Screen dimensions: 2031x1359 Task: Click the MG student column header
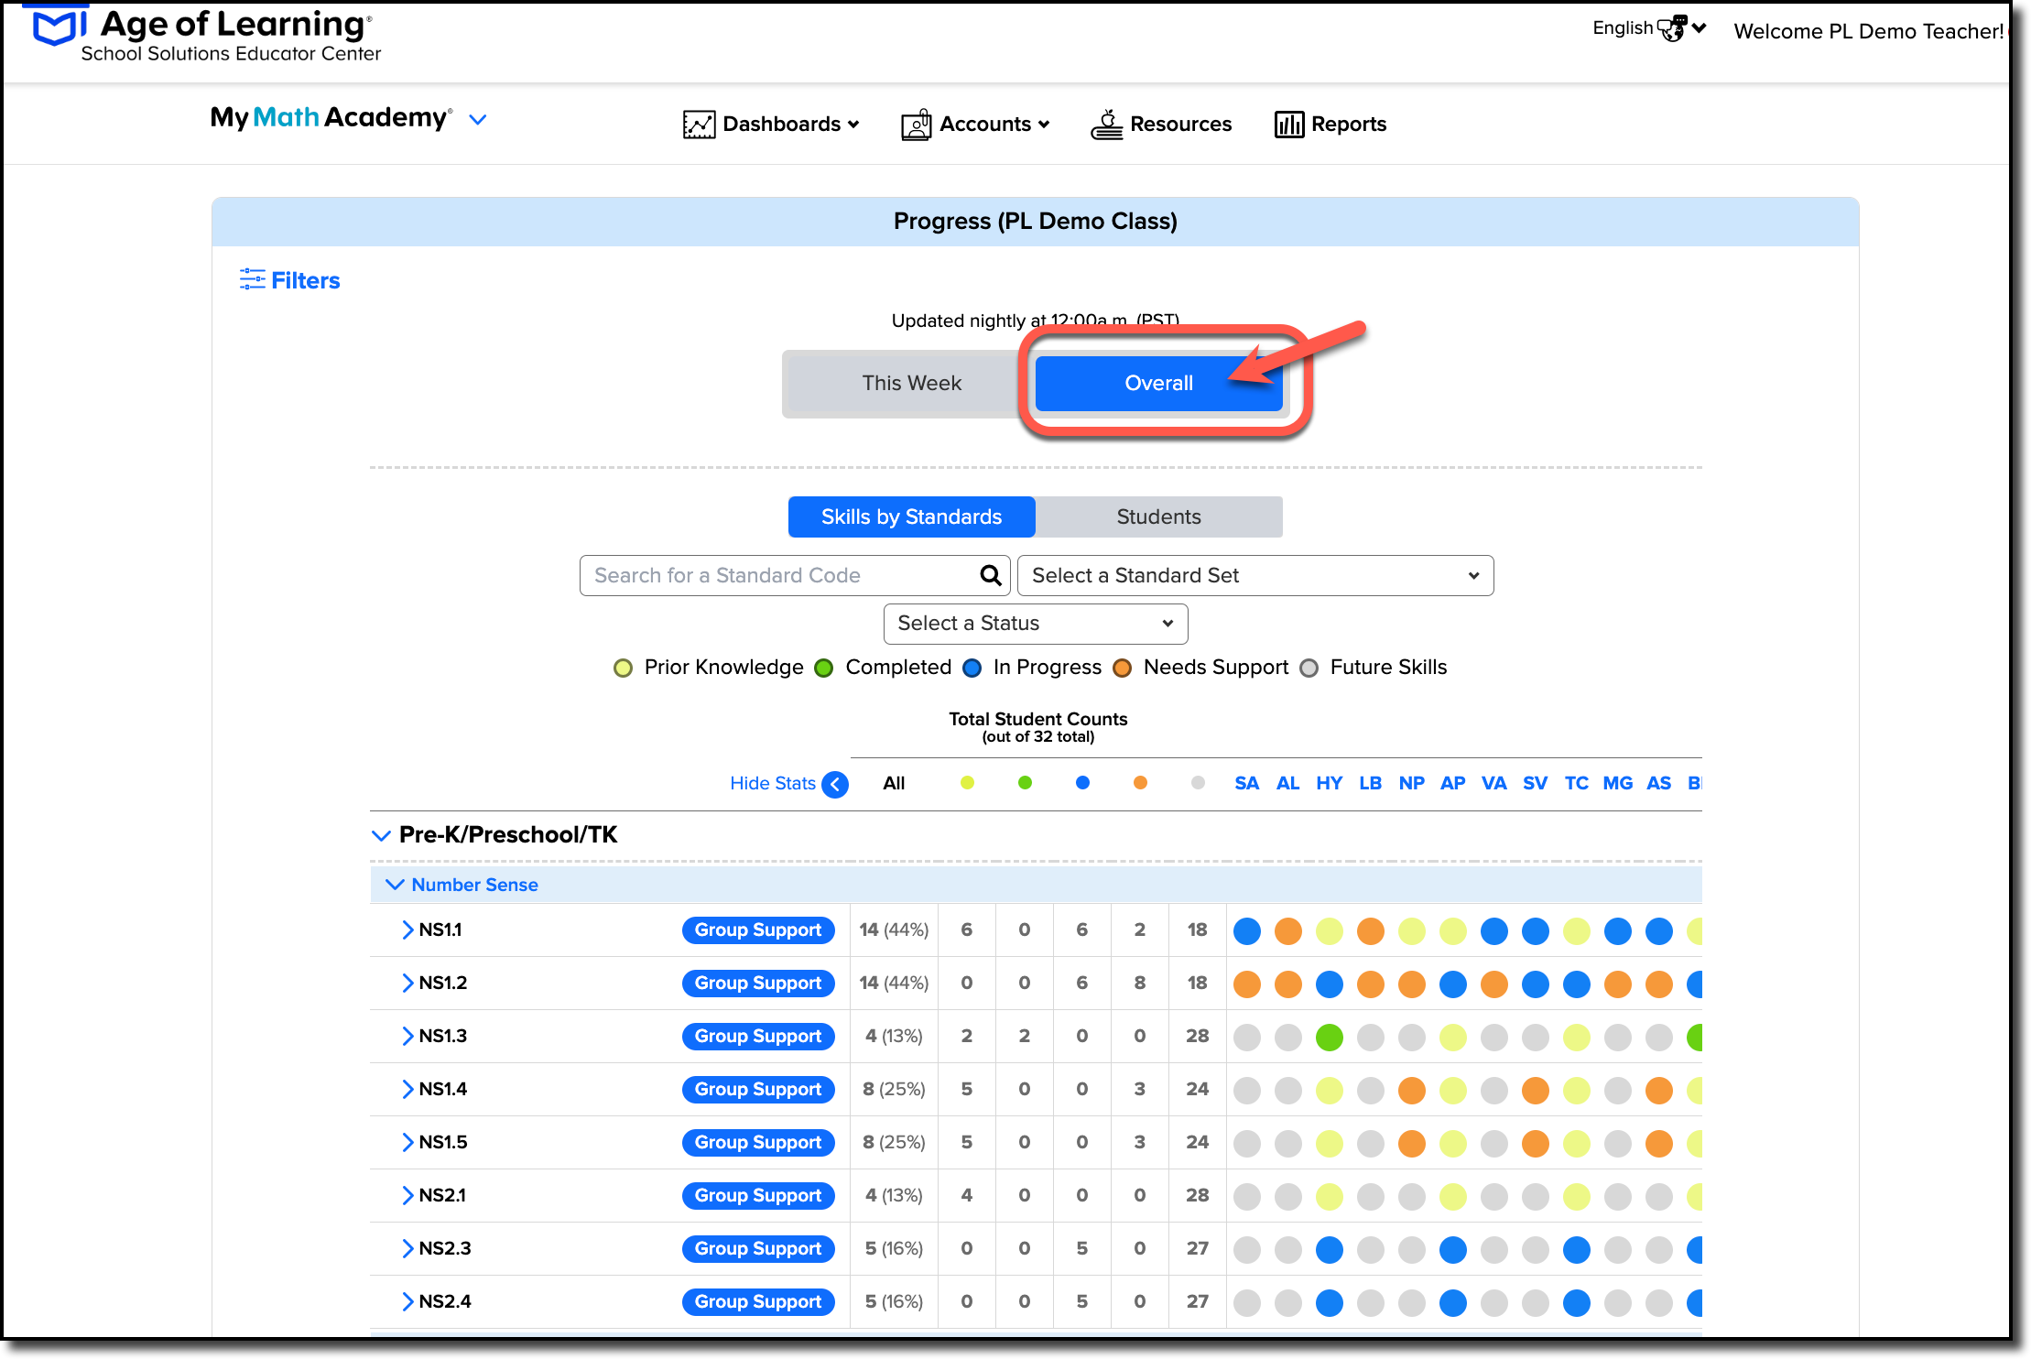coord(1617,784)
